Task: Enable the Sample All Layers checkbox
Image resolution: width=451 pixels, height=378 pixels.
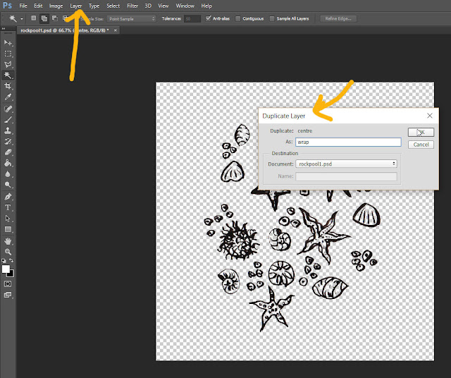Action: tap(272, 19)
